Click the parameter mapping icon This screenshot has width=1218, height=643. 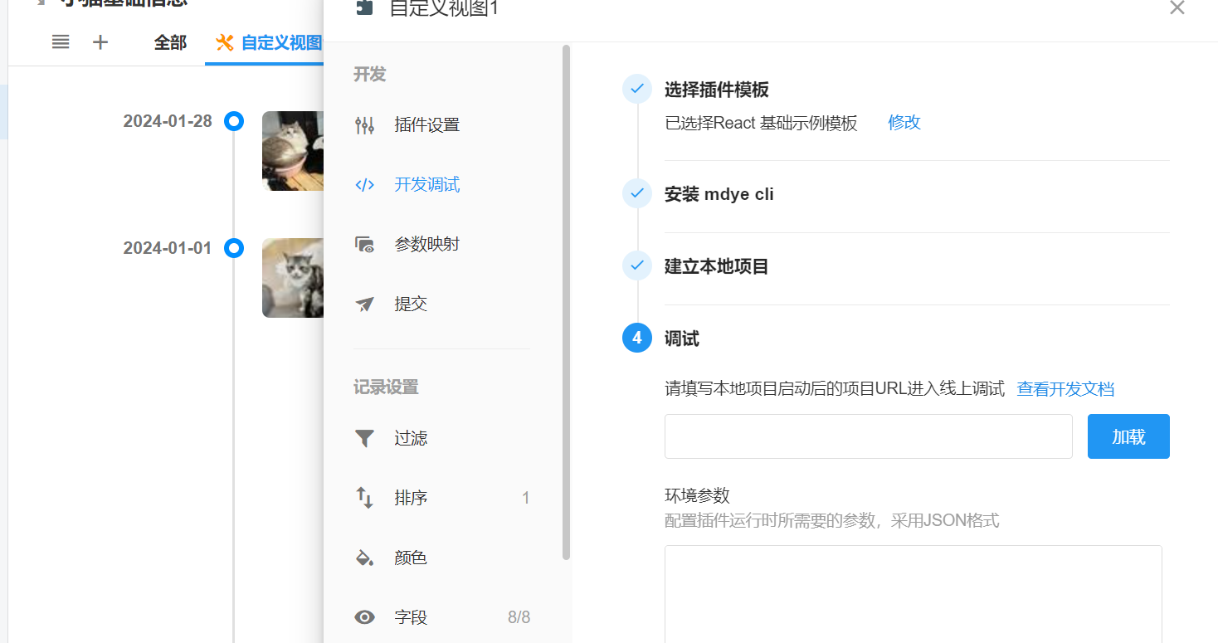tap(364, 245)
